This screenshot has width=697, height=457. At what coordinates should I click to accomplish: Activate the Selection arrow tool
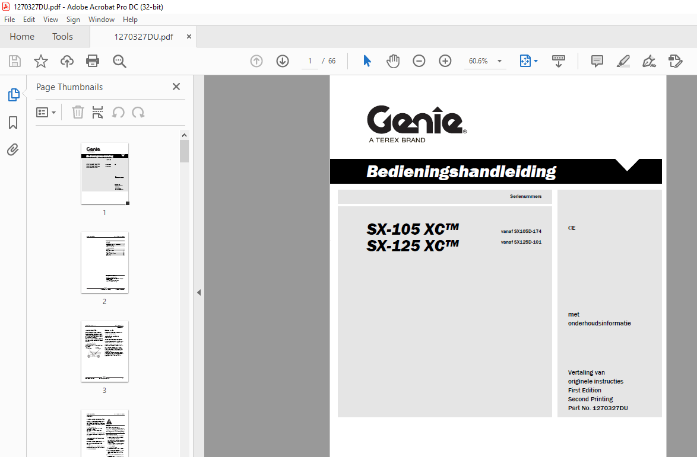[367, 61]
